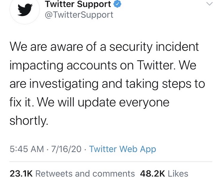Viewport: 219px width, 178px height.
Task: Click the divider line below the timestamp
Action: 111,162
